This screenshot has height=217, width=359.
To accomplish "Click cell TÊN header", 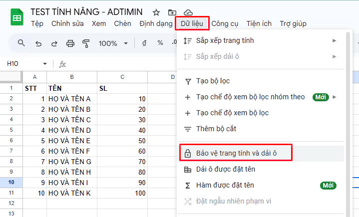I will [x=72, y=88].
